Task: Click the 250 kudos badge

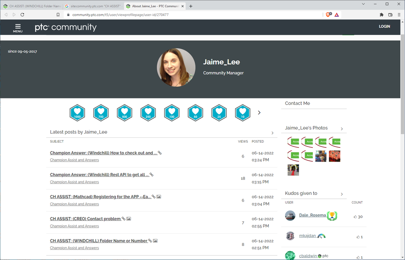Action: point(148,113)
